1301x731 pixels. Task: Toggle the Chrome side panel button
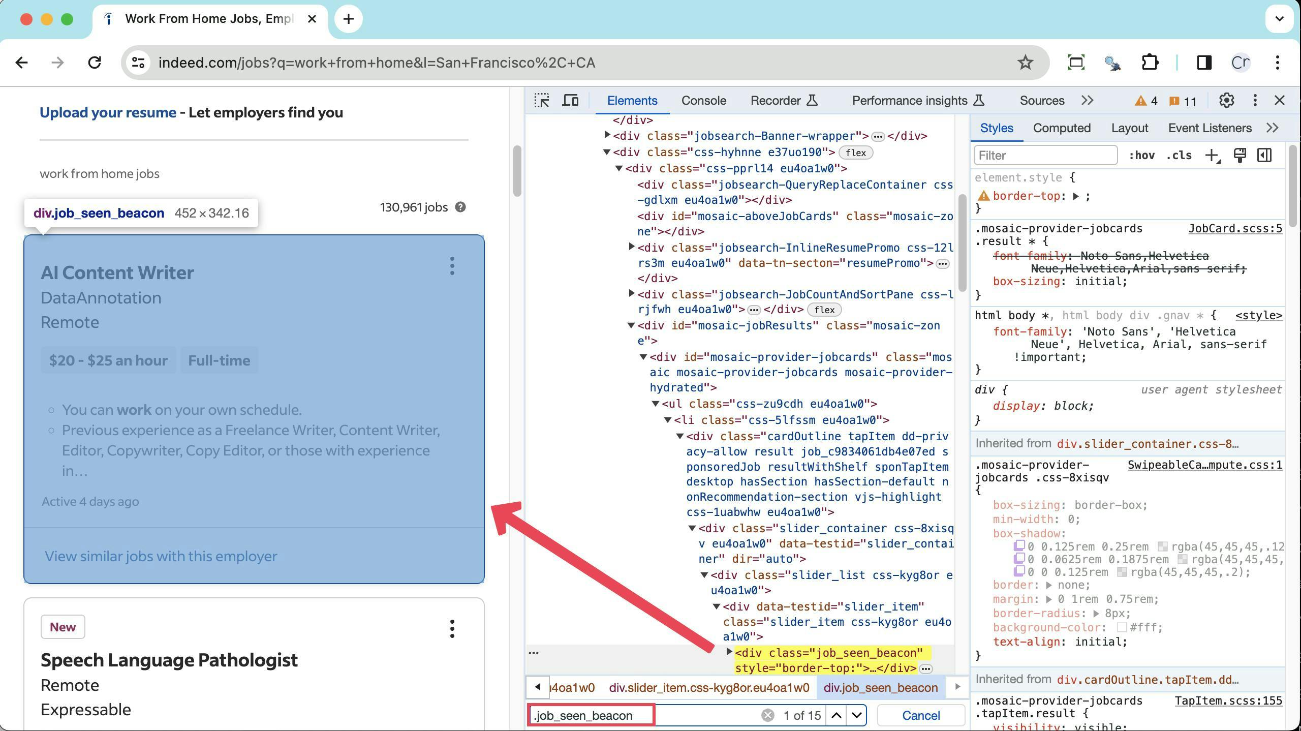point(1203,63)
